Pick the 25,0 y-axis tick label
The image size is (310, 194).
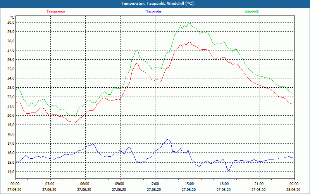11,69
